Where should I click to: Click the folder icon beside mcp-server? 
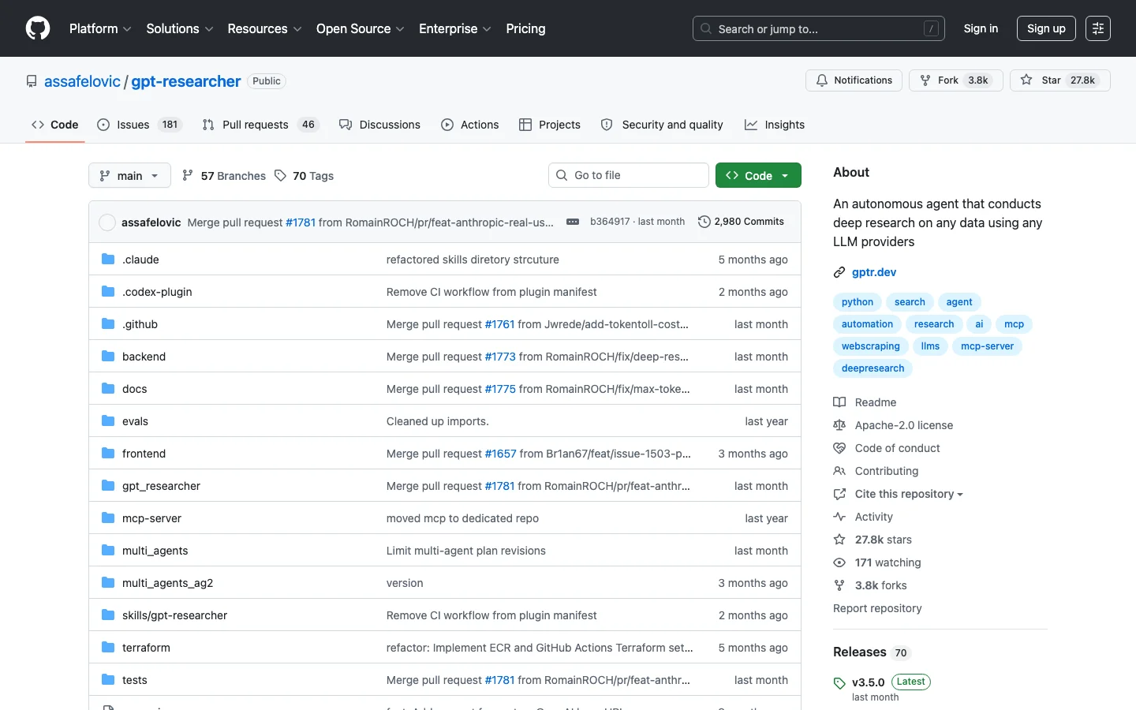(108, 518)
